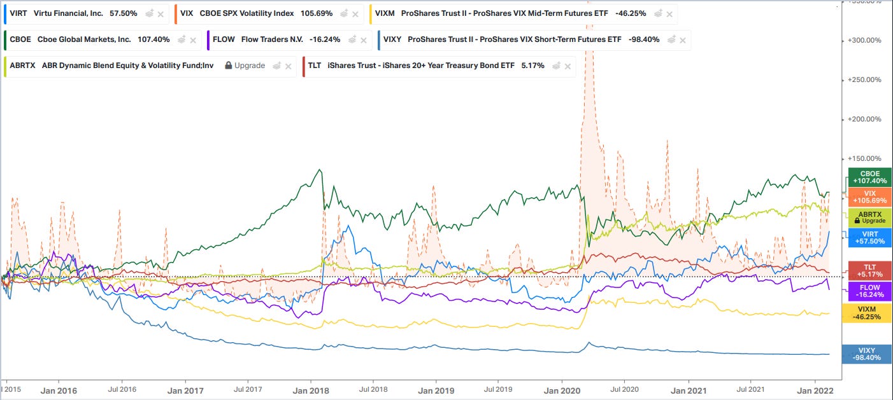The width and height of the screenshot is (893, 400).
Task: Click the lock Upgrade link in ABRTX legend
Action: (245, 66)
